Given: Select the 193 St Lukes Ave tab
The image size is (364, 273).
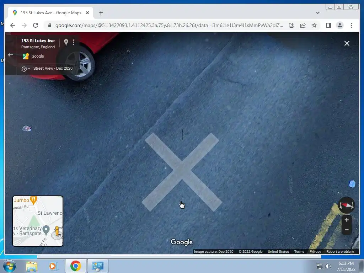Looking at the screenshot, I should click(x=50, y=13).
